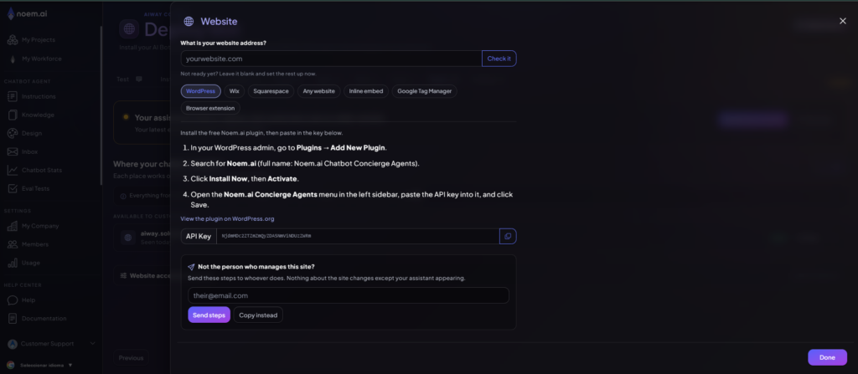Open the Design palette icon

click(x=12, y=133)
